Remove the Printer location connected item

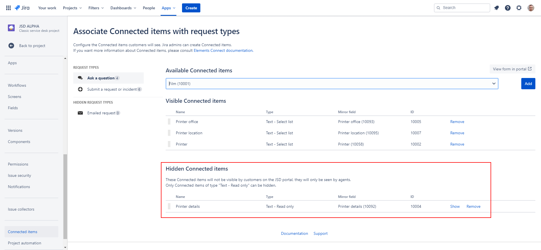click(x=457, y=133)
